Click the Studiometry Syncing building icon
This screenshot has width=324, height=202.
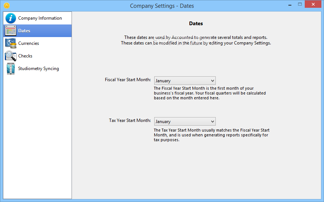[10, 69]
